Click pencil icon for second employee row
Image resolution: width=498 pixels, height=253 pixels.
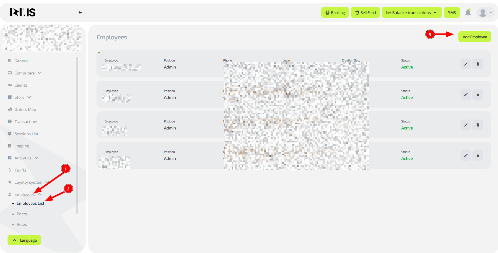pos(466,94)
